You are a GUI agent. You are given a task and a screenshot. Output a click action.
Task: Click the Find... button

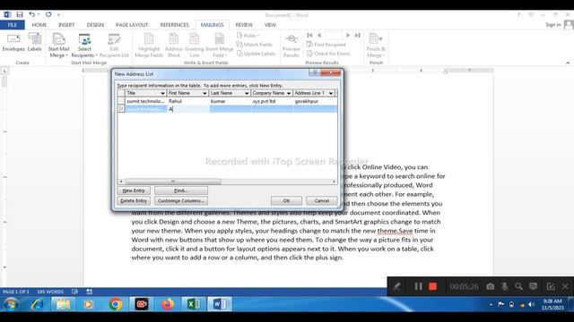pos(181,191)
